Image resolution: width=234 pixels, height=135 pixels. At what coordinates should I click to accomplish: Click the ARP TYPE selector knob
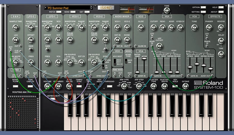(124, 86)
